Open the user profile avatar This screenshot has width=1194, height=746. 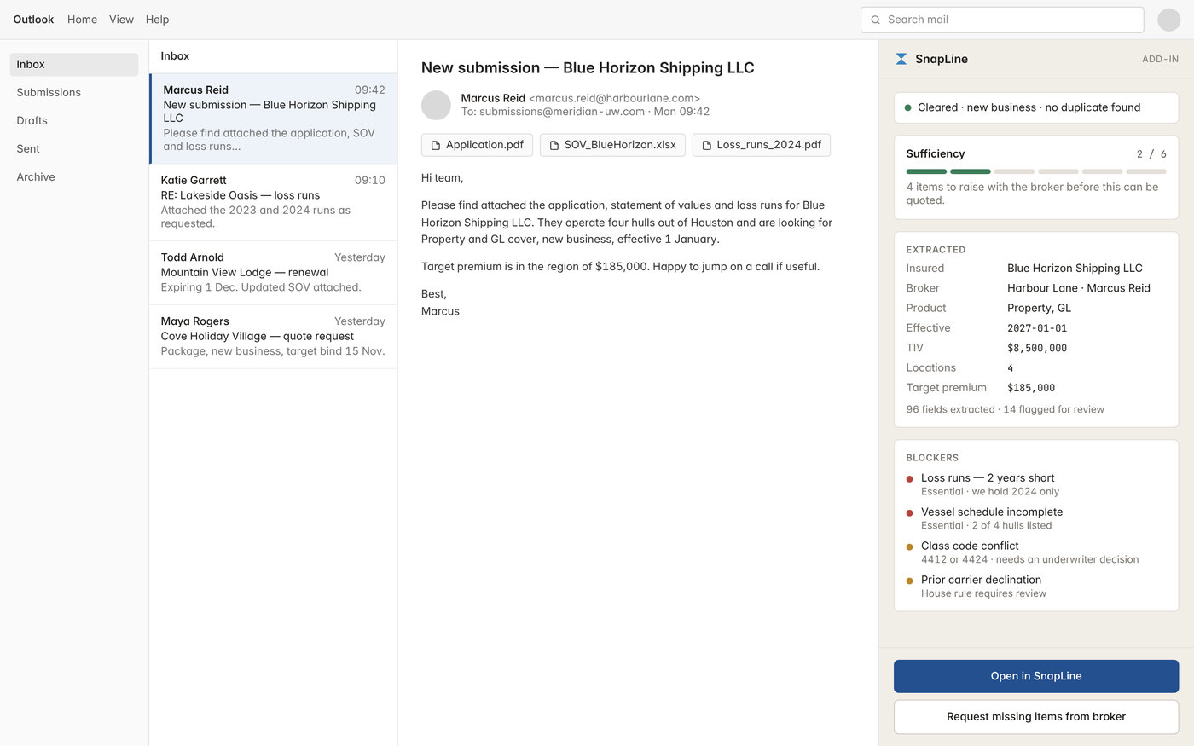point(1168,20)
